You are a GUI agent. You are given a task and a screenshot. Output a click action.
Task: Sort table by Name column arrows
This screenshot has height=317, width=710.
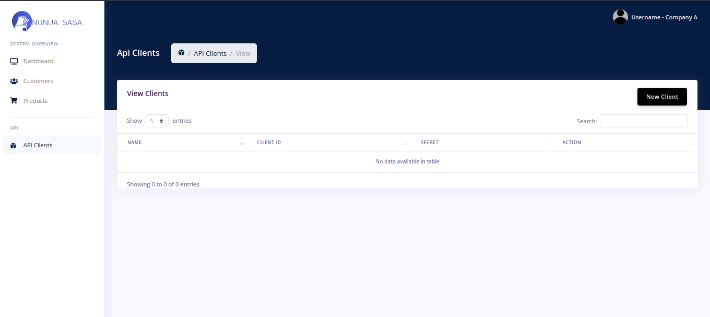[242, 143]
